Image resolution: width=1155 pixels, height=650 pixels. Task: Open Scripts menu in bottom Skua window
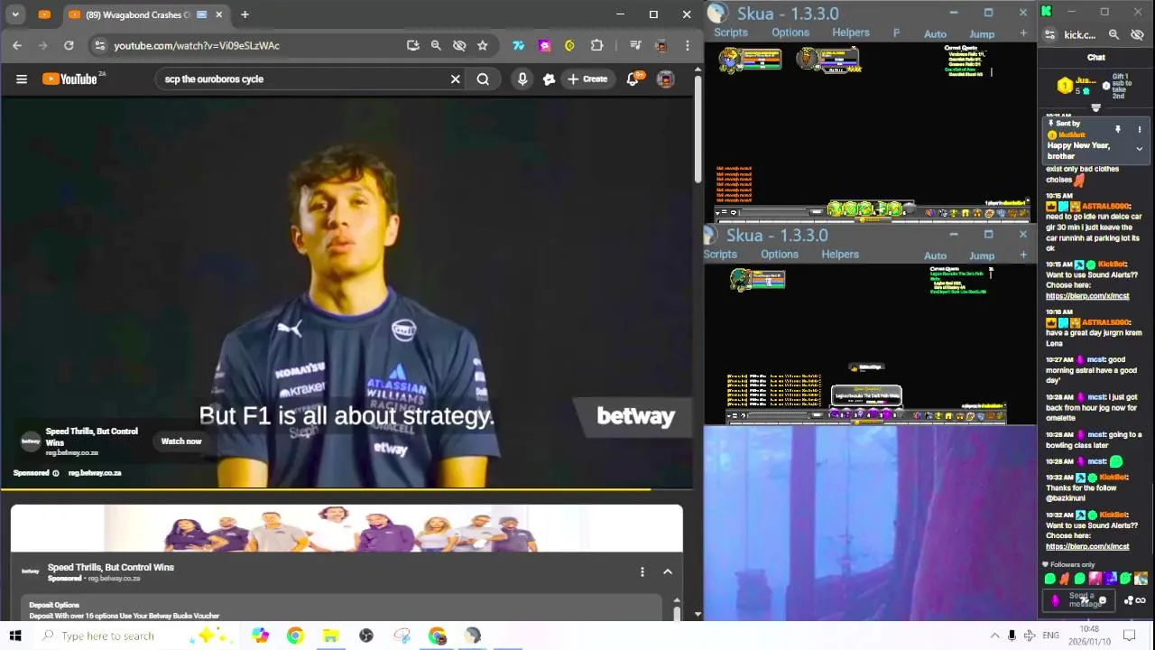pos(720,255)
